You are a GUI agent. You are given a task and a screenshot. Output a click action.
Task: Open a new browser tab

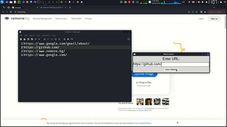70,7
